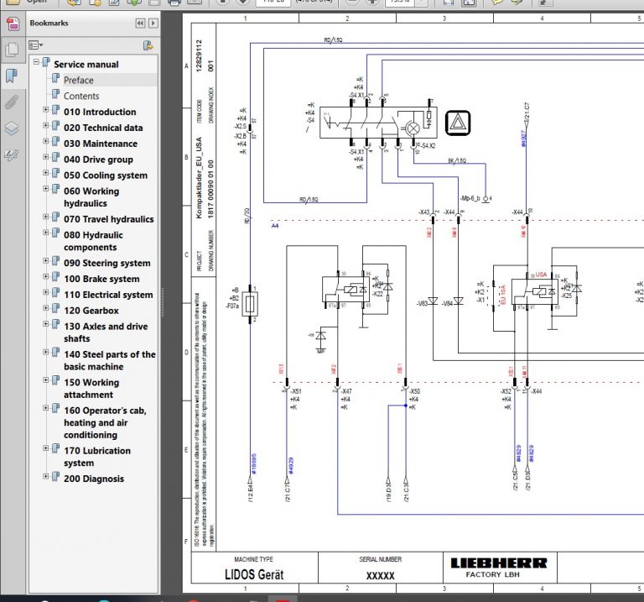Image resolution: width=644 pixels, height=602 pixels.
Task: Click the new bookmark icon
Action: (x=148, y=45)
